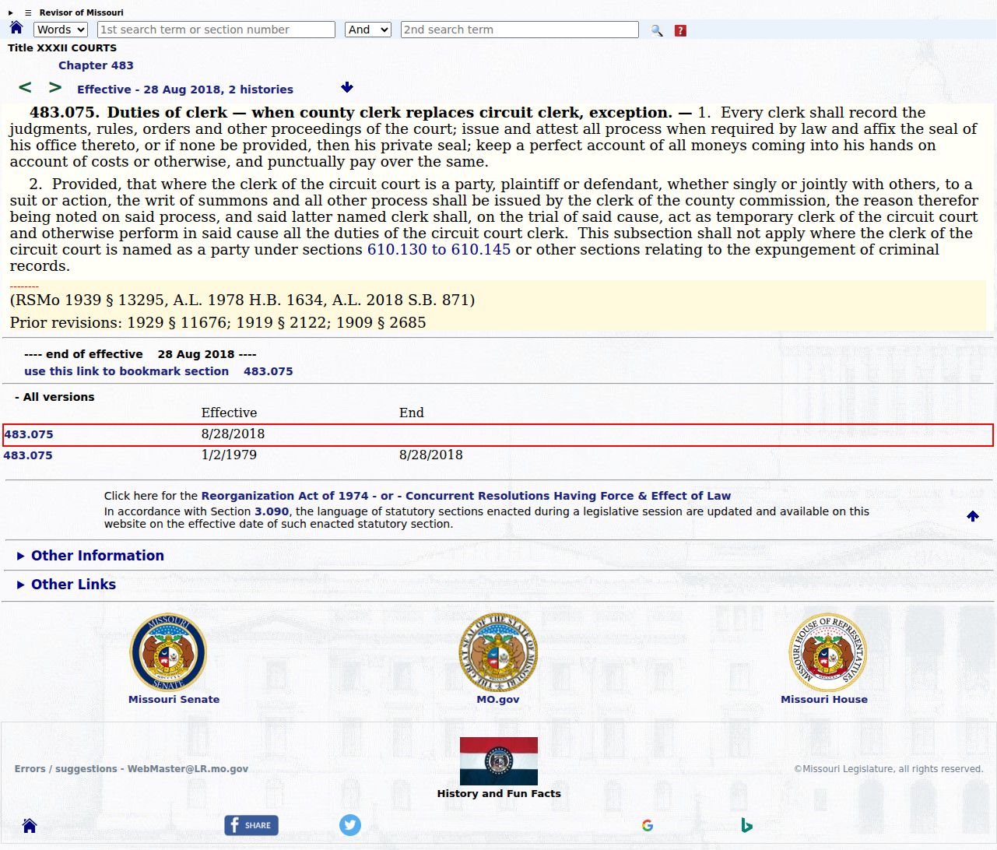Select the Prior revisions line
Screen dimensions: 997x850
[x=218, y=322]
